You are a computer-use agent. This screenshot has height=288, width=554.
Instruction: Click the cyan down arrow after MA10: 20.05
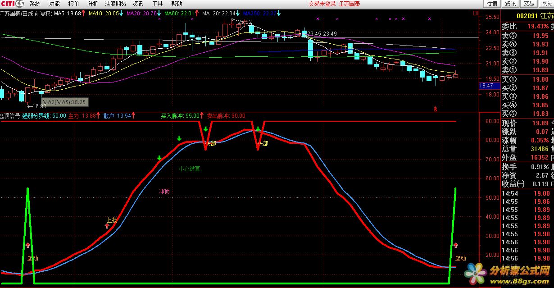point(122,14)
